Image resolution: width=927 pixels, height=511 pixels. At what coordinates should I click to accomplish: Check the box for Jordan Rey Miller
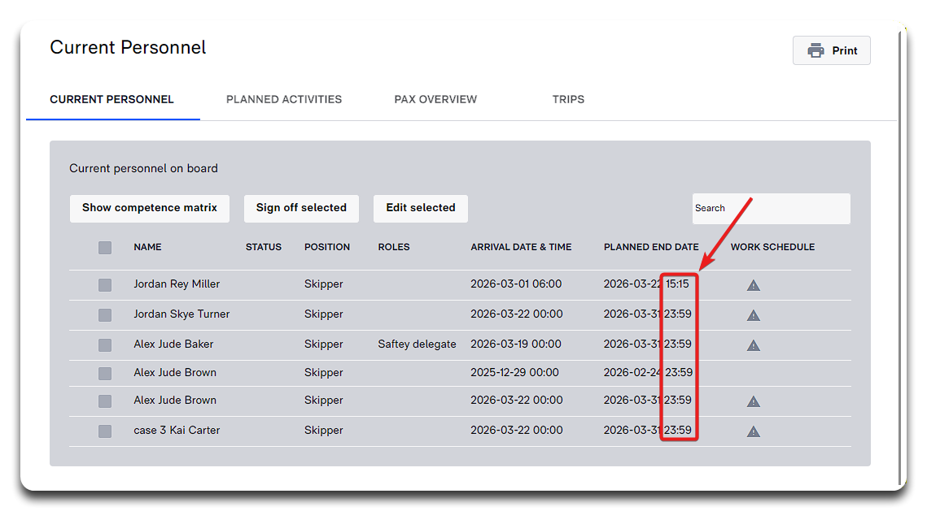(x=105, y=285)
